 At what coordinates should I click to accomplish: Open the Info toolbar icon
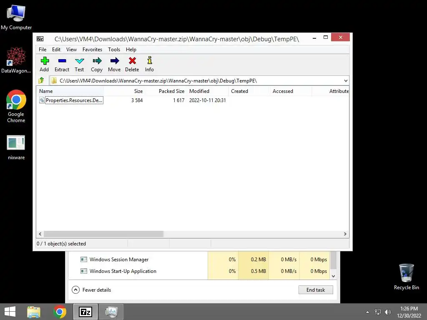(149, 64)
